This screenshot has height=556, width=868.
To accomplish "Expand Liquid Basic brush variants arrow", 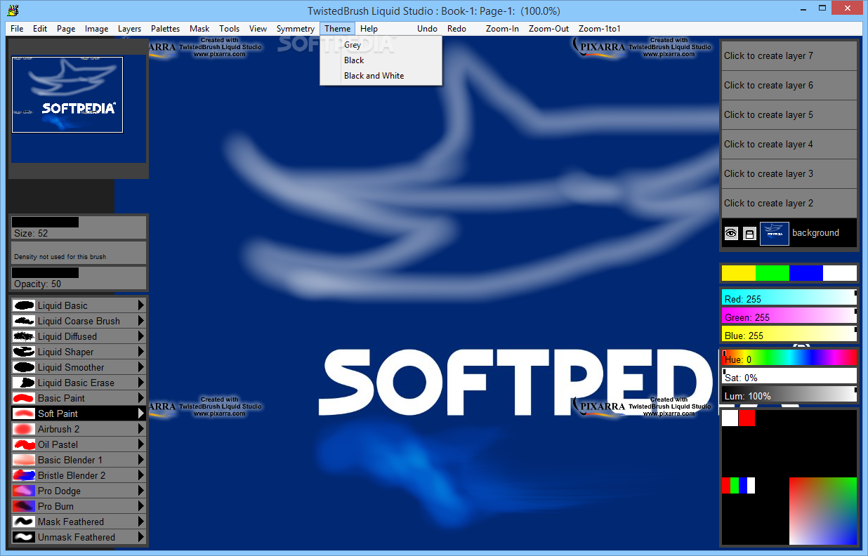I will point(141,305).
